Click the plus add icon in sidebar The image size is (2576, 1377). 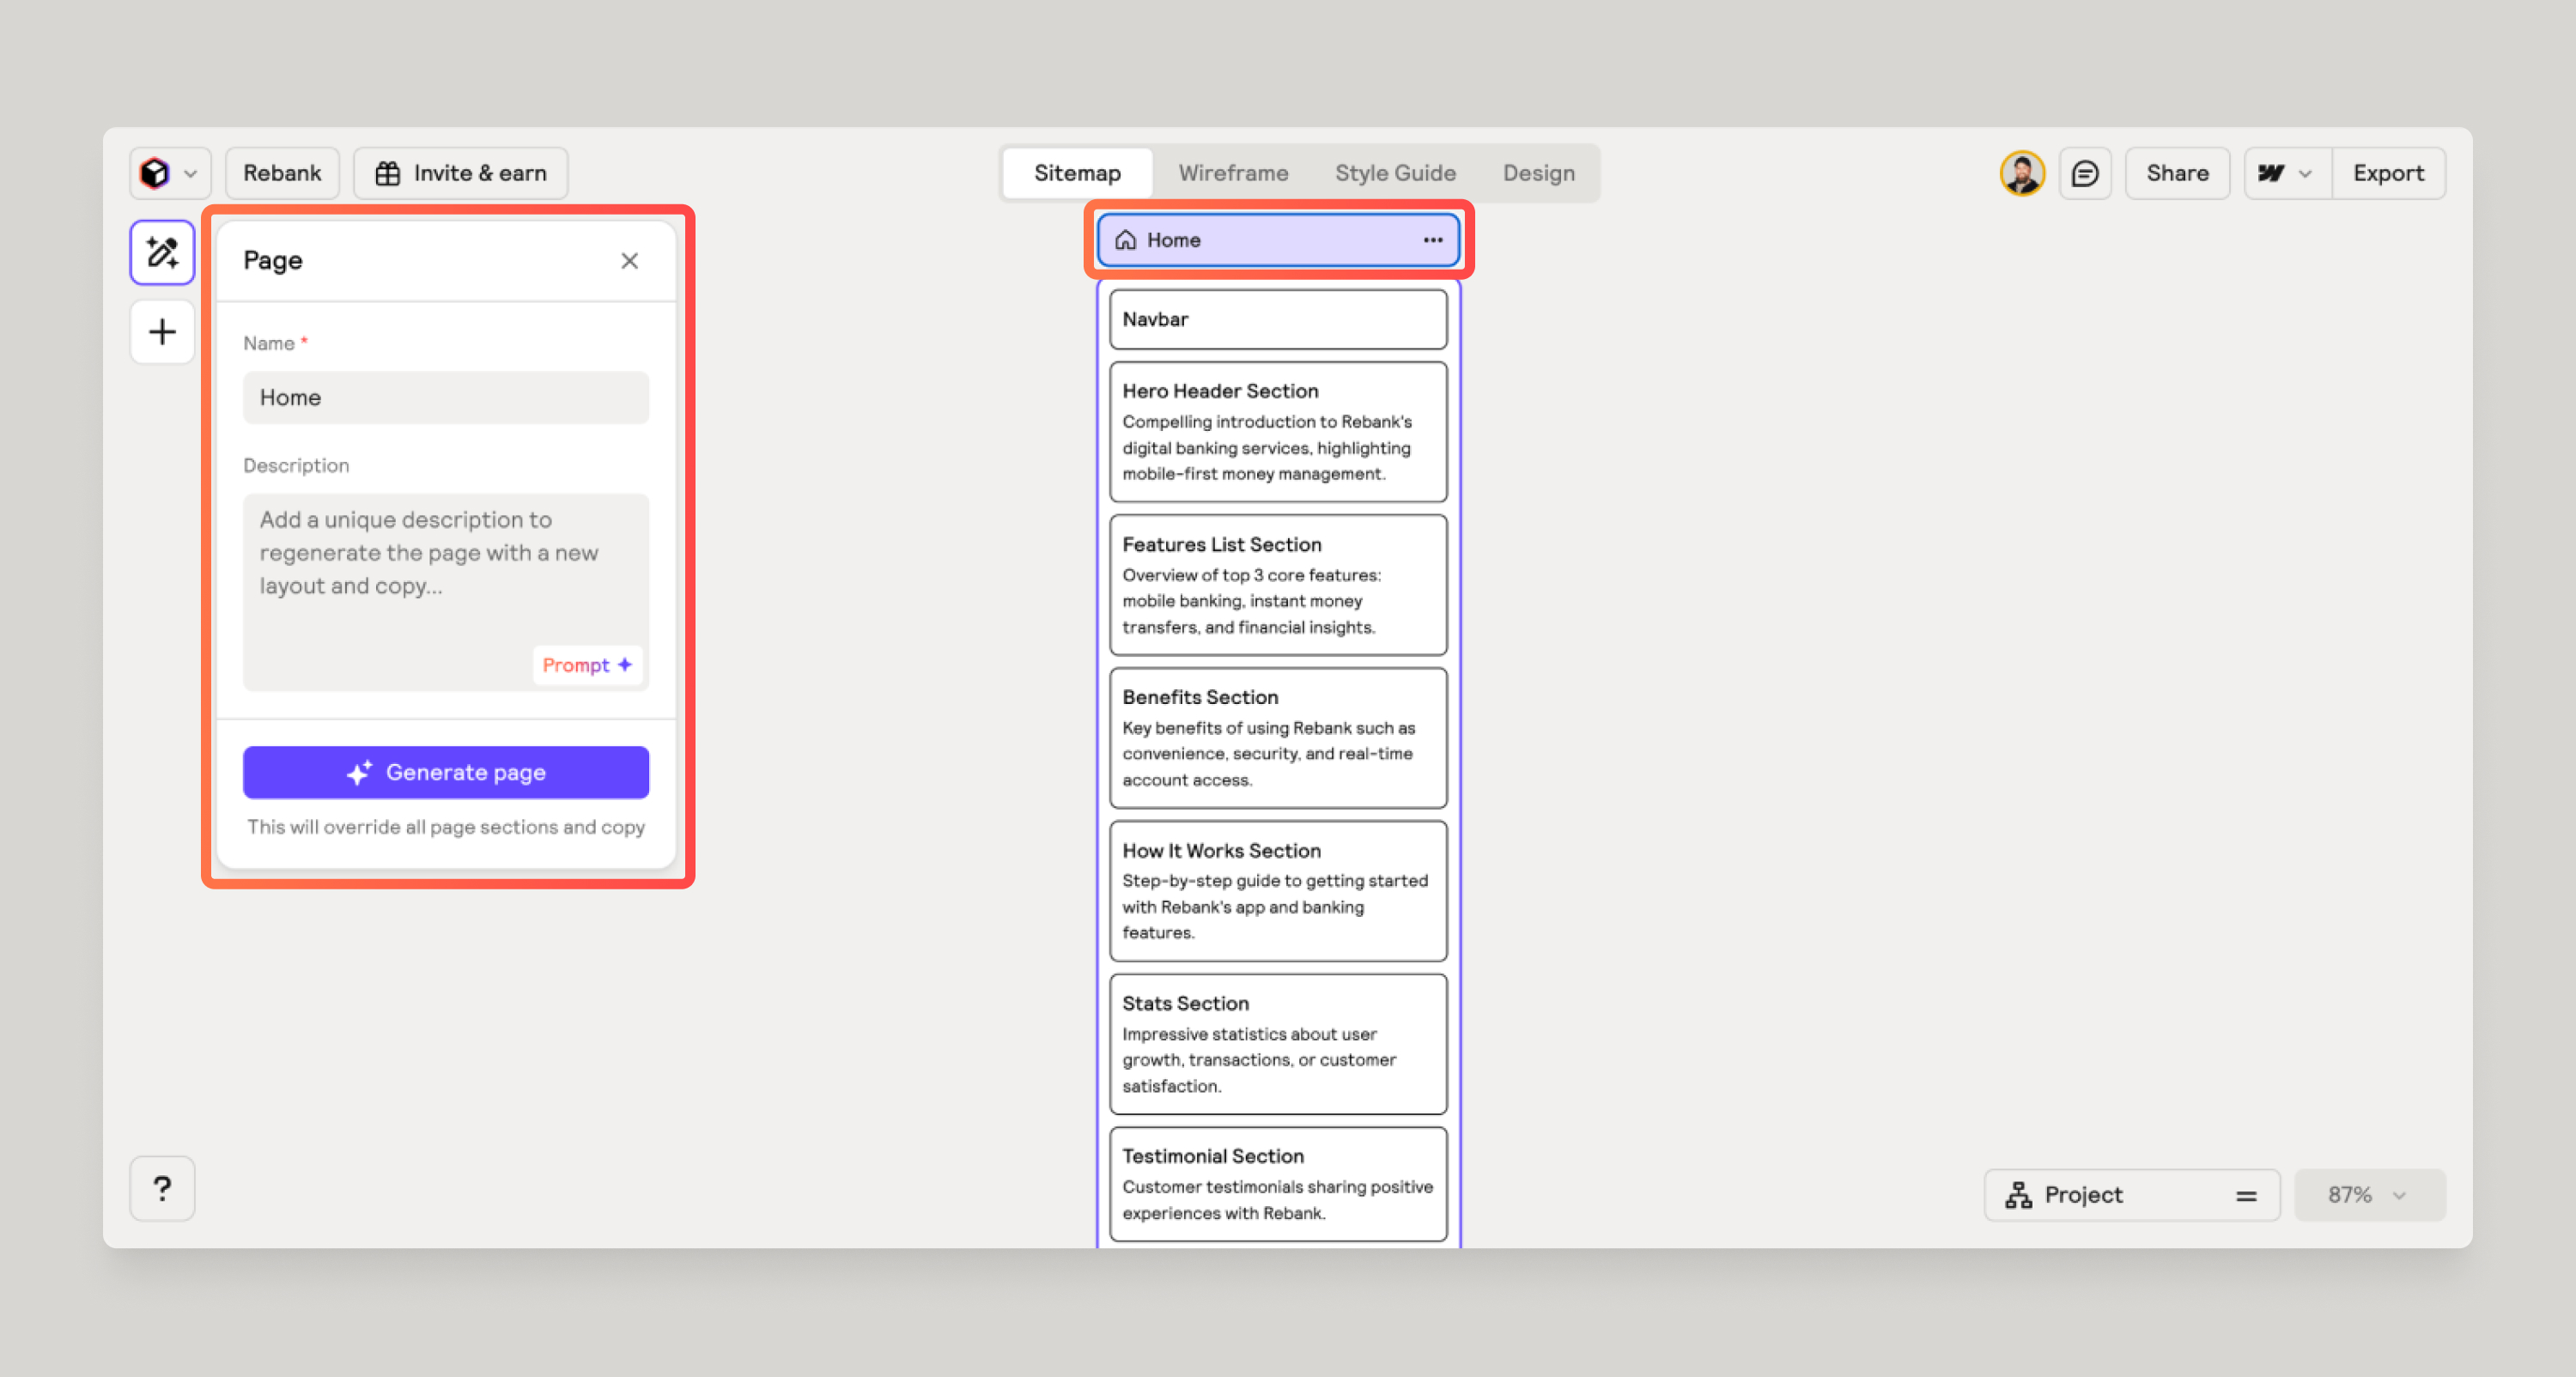coord(162,332)
